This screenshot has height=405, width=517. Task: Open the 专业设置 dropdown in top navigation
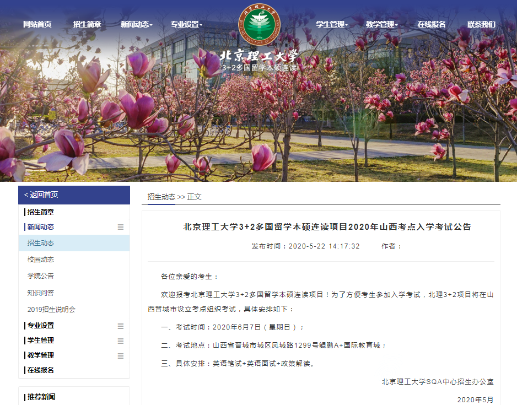[186, 24]
